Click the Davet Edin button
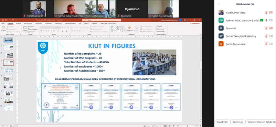Viewport: 276px width, 127px height. (x=222, y=122)
